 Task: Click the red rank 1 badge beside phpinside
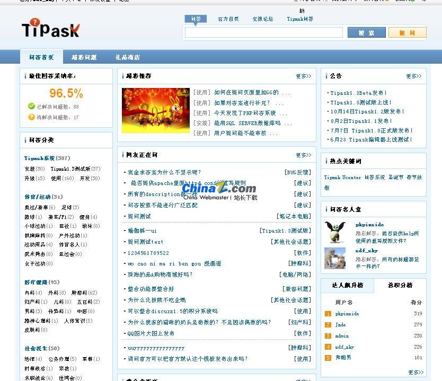[x=329, y=314]
